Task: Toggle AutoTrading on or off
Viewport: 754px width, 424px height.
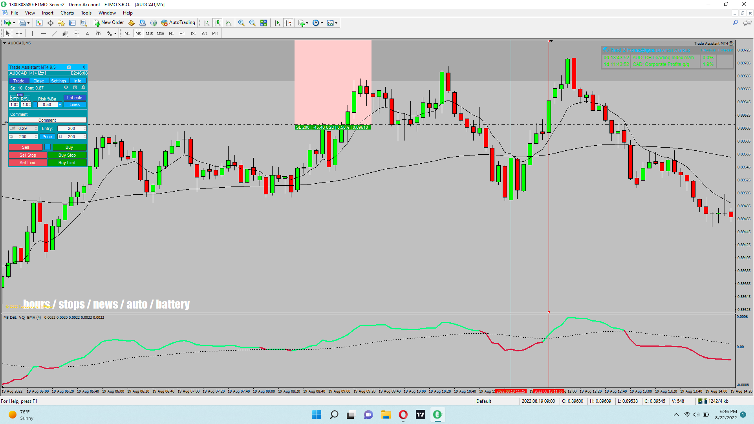Action: (x=178, y=23)
